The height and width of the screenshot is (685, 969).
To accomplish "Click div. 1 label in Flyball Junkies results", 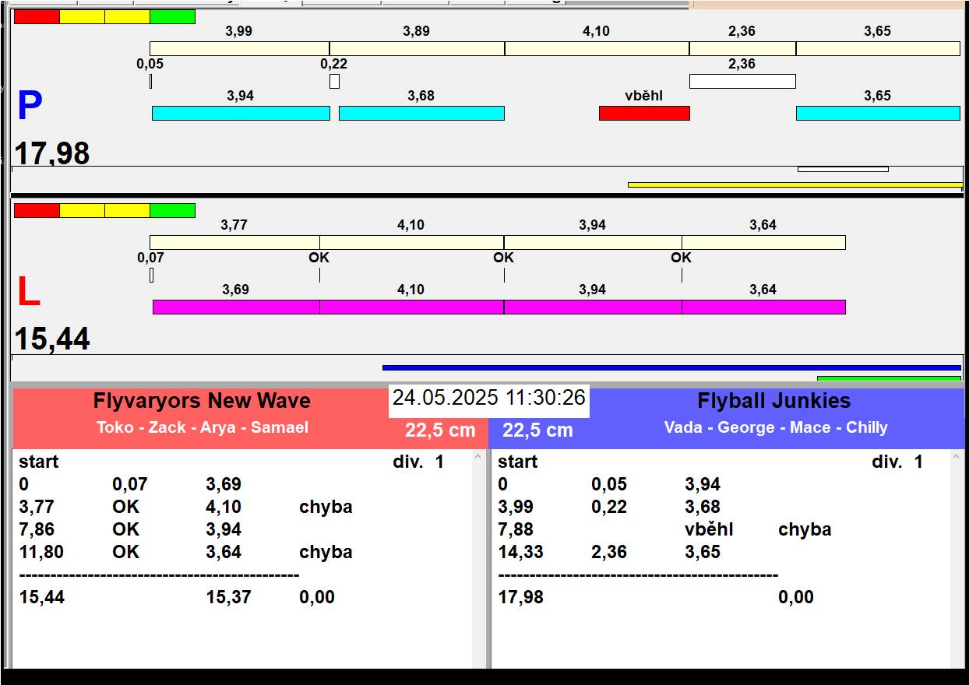I will coord(897,462).
